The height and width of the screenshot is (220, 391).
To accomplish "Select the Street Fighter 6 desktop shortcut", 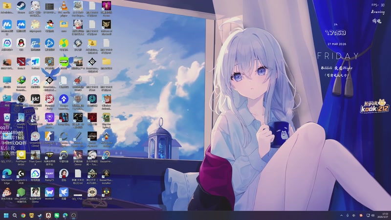I will 92,139.
